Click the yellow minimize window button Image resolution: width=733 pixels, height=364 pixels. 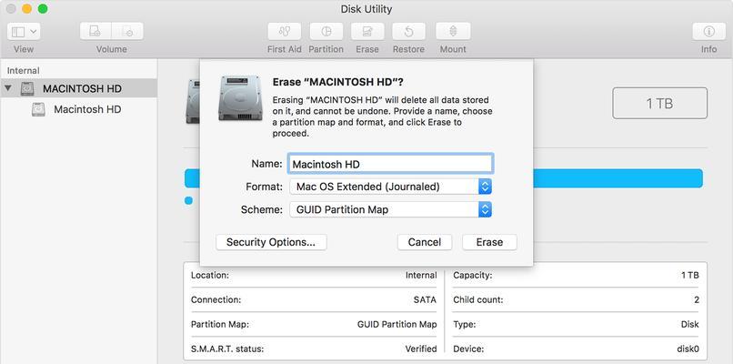(x=26, y=9)
